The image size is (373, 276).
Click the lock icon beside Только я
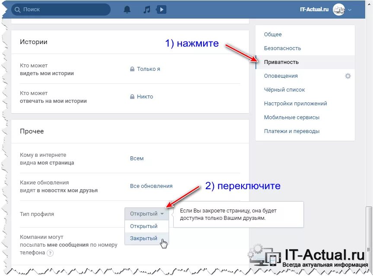(x=132, y=69)
